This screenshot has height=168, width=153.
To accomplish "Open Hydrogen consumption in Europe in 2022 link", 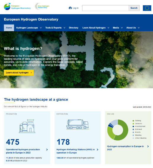I will pos(125,148).
